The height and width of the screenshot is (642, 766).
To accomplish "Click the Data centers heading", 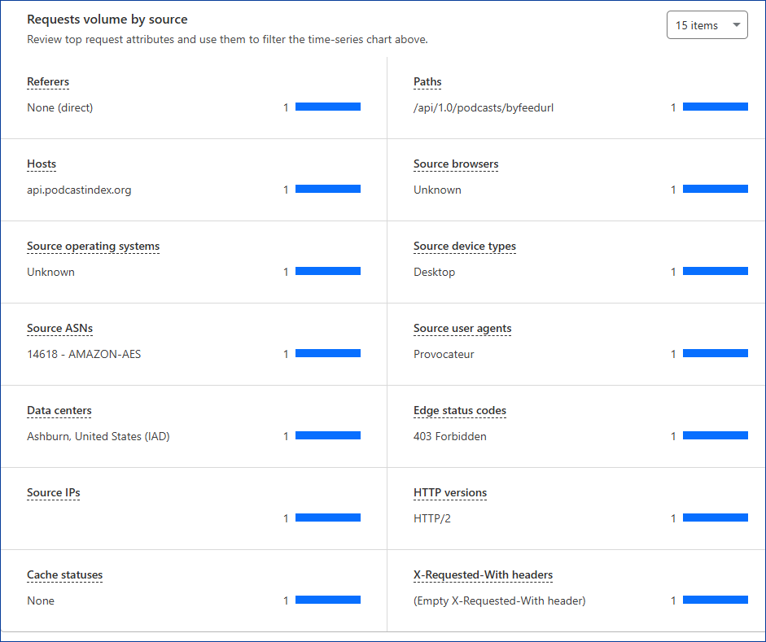I will [59, 411].
